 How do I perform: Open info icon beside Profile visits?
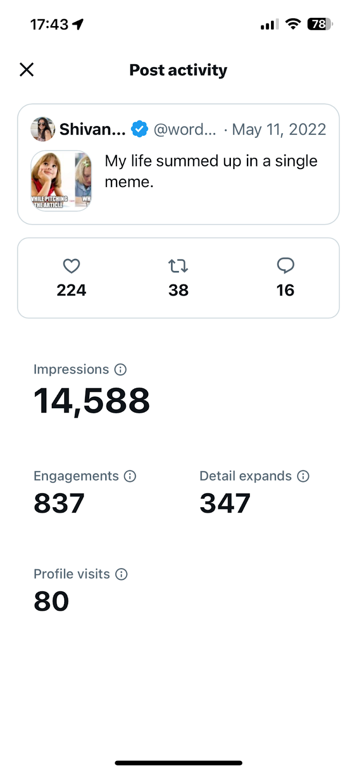point(121,574)
